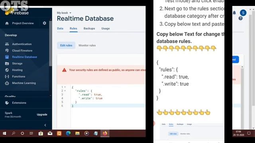The image size is (255, 143).
Task: Open notifications bell icon
Action: 234,13
